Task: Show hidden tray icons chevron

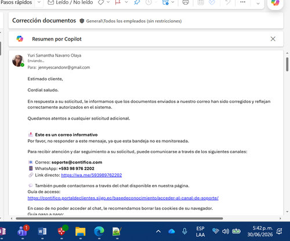Action: click(158, 231)
